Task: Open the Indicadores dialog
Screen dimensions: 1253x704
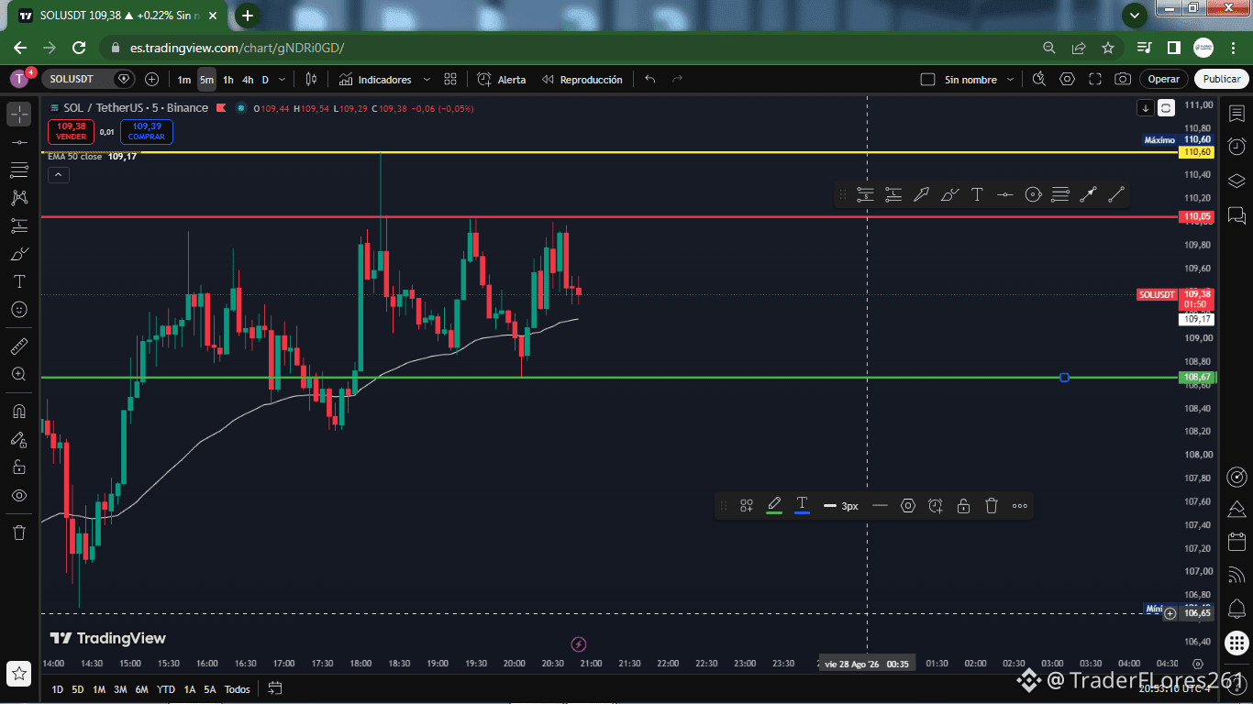Action: pyautogui.click(x=375, y=80)
